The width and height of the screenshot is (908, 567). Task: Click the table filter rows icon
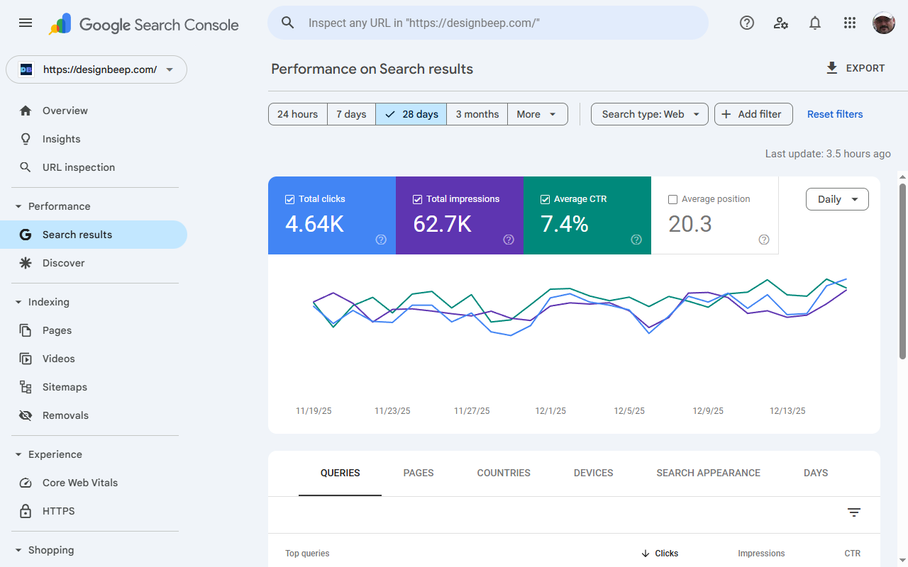click(x=854, y=512)
